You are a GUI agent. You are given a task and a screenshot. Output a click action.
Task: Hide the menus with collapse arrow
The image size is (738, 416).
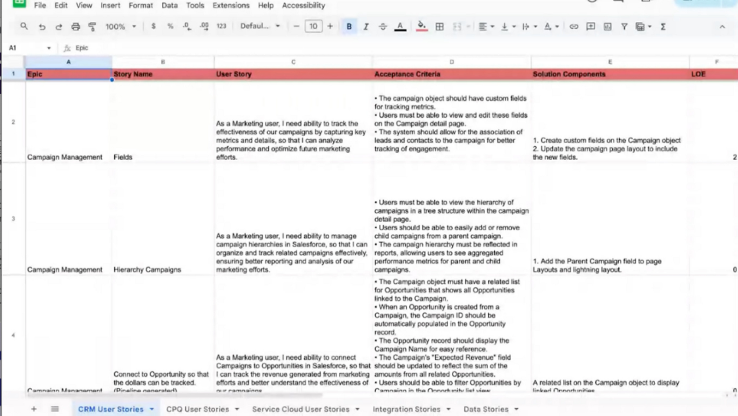(722, 27)
